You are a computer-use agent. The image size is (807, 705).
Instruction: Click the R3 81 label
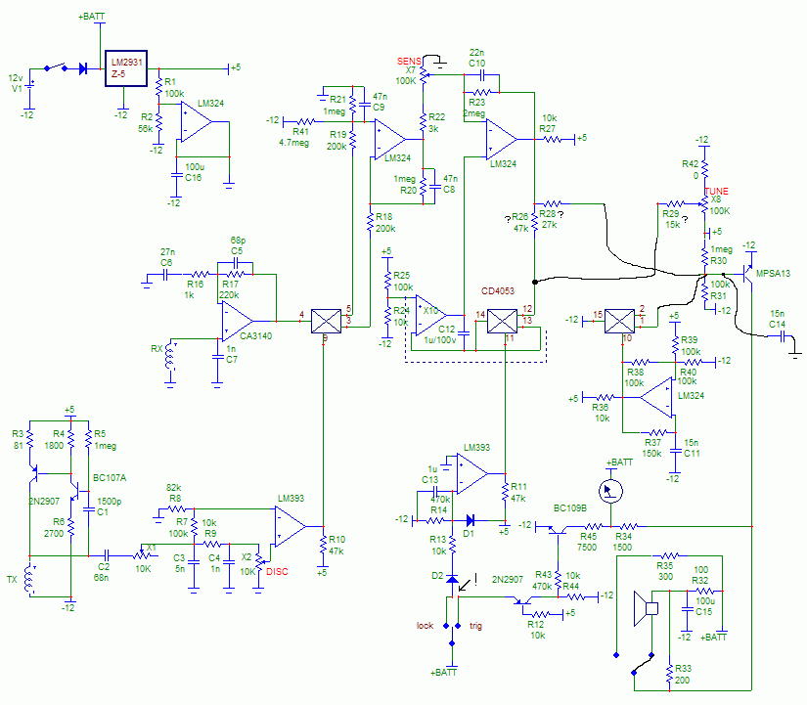pos(18,439)
